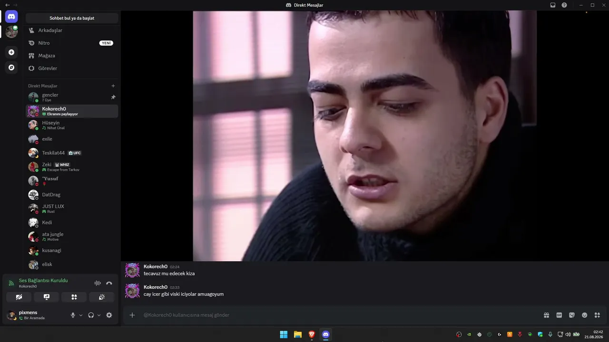The width and height of the screenshot is (609, 342).
Task: Open File Explorer from the taskbar
Action: point(297,334)
